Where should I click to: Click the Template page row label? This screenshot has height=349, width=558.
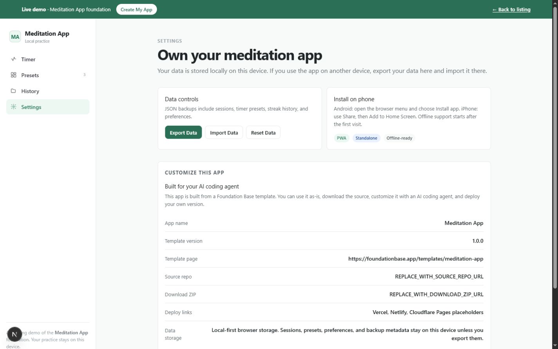click(x=181, y=259)
